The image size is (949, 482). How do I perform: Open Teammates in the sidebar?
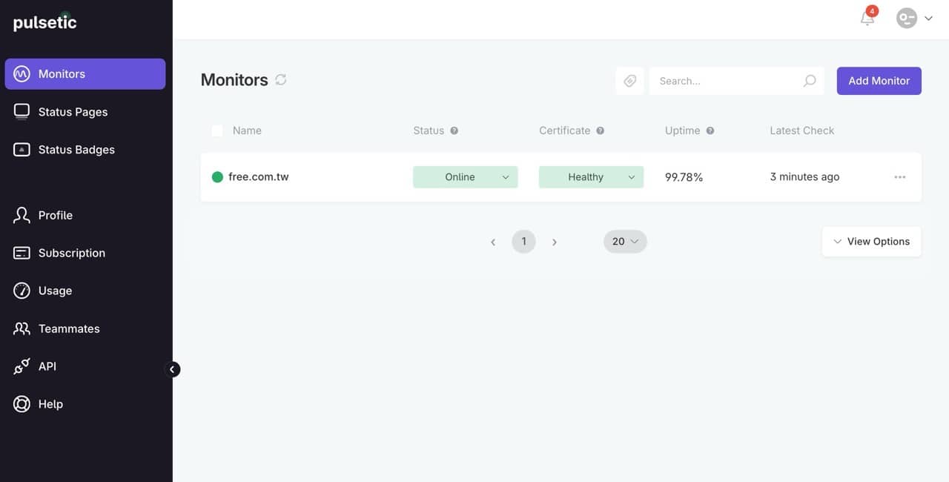[69, 329]
